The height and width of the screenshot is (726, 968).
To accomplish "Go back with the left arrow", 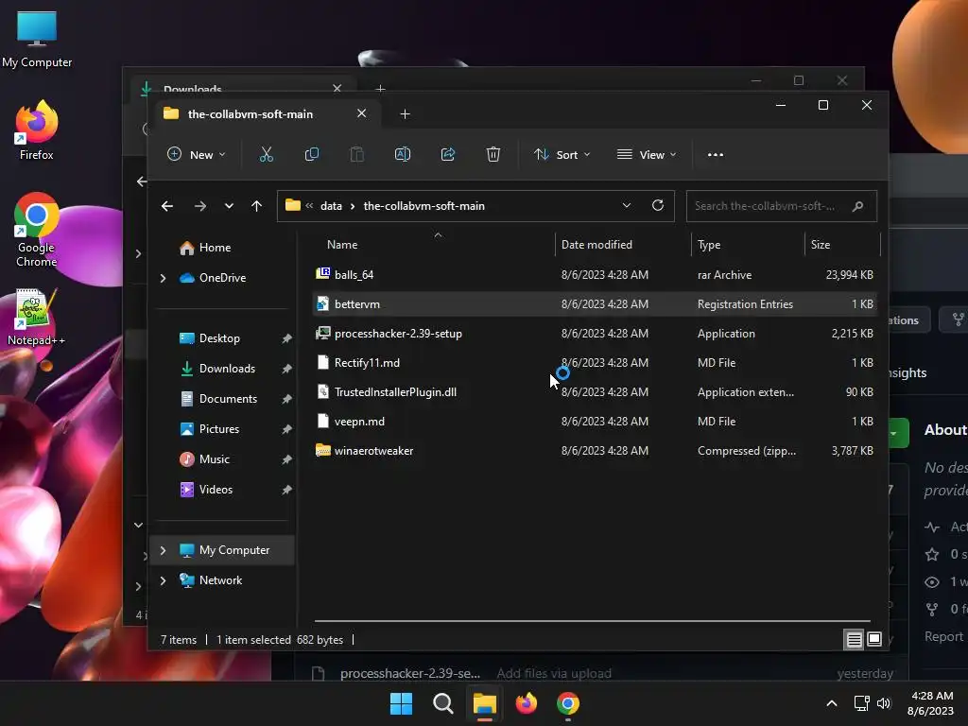I will point(167,206).
